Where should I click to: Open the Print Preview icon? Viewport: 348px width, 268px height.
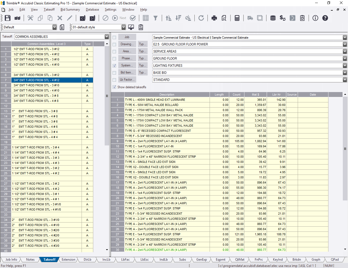click(224, 18)
